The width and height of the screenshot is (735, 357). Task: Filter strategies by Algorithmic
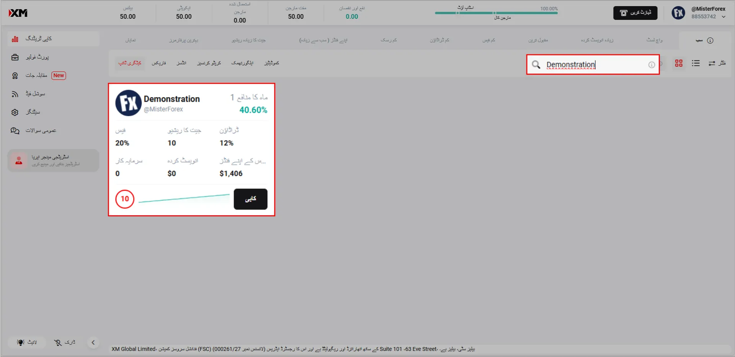[x=242, y=63]
